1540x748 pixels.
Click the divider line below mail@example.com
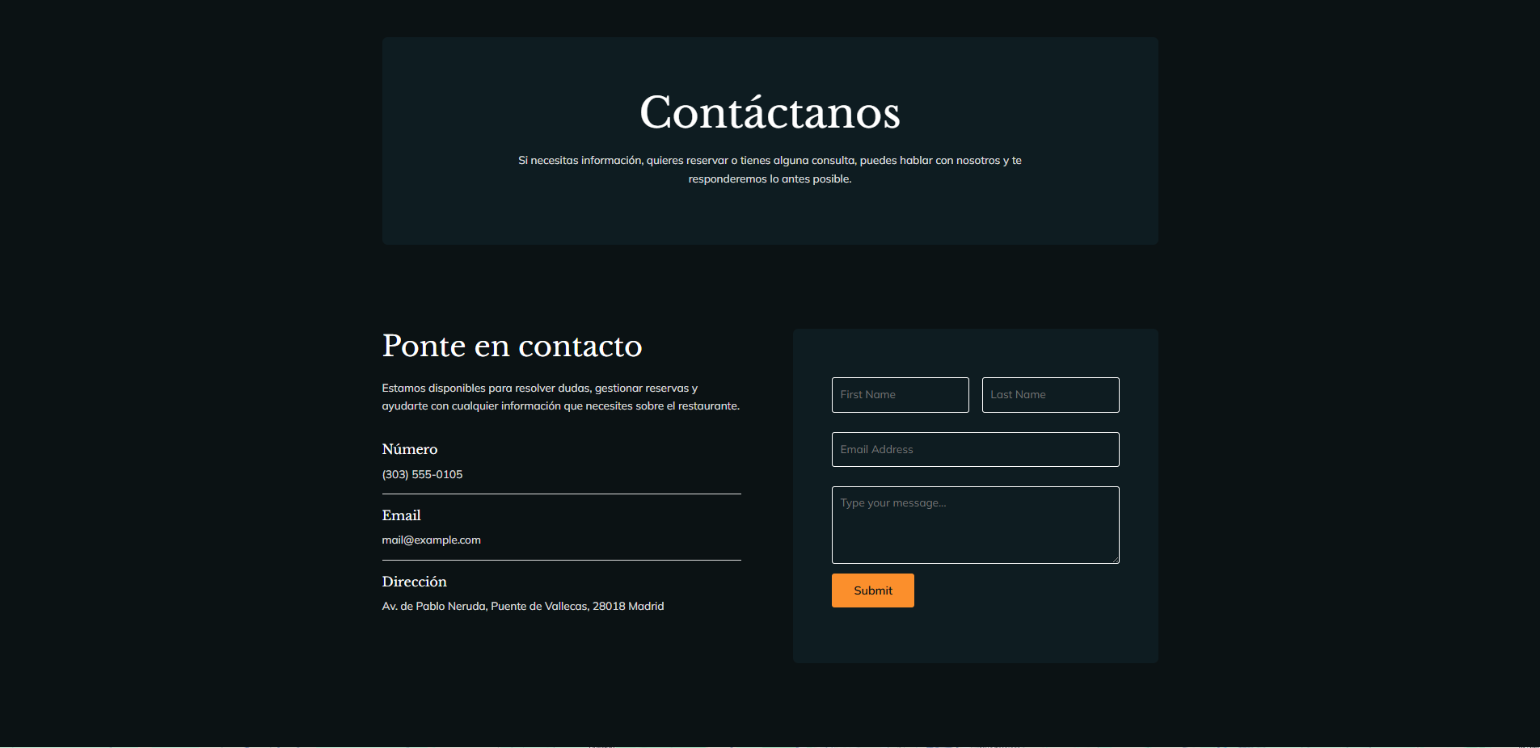[x=561, y=560]
